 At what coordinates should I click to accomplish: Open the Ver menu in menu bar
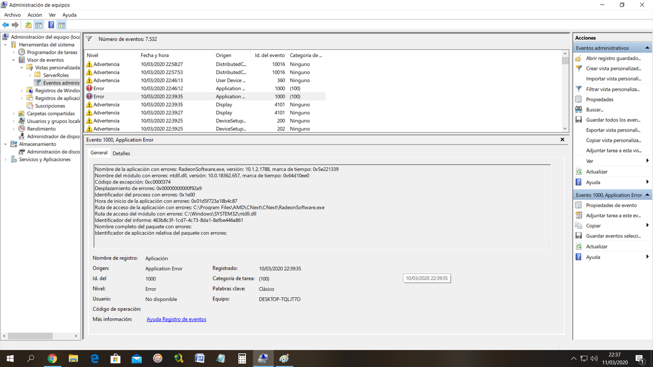(x=52, y=15)
